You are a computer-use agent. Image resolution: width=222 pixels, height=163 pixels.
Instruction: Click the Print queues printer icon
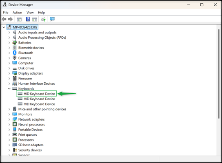[x=15, y=134]
